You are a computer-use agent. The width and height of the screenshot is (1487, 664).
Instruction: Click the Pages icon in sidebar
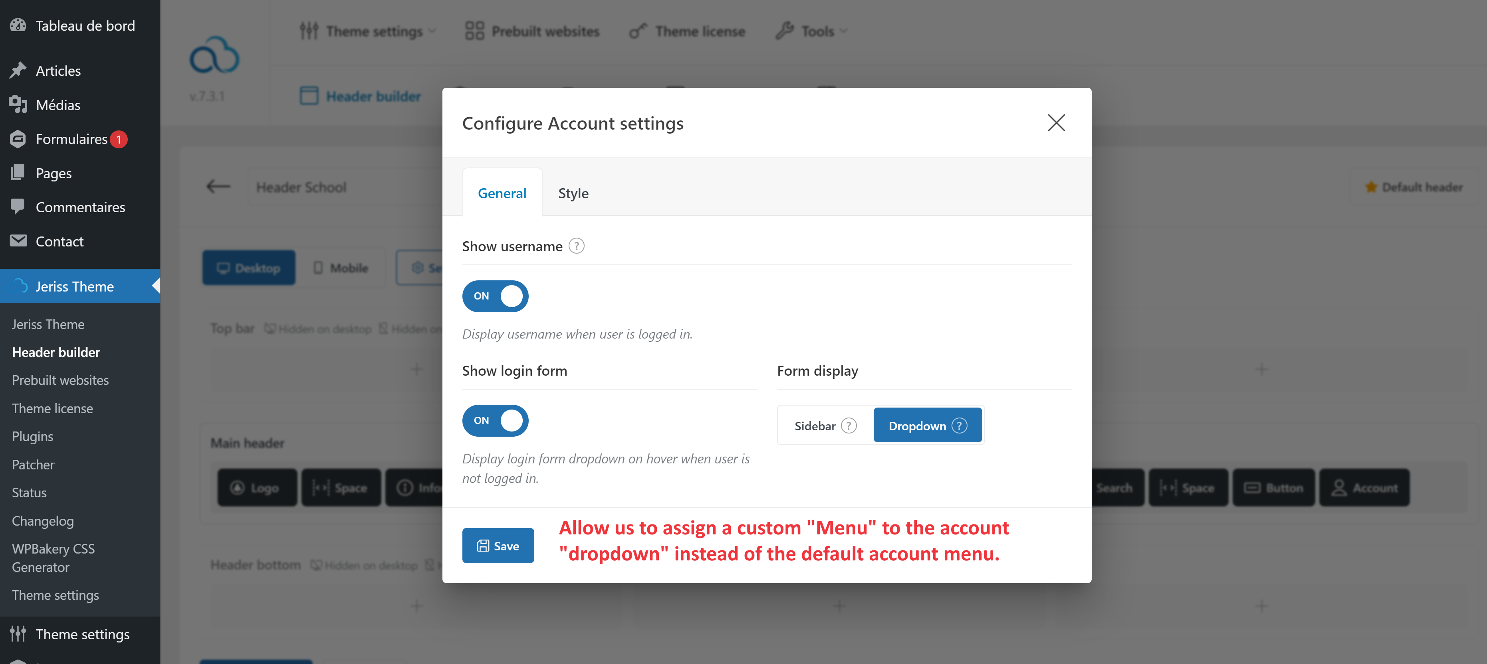18,173
